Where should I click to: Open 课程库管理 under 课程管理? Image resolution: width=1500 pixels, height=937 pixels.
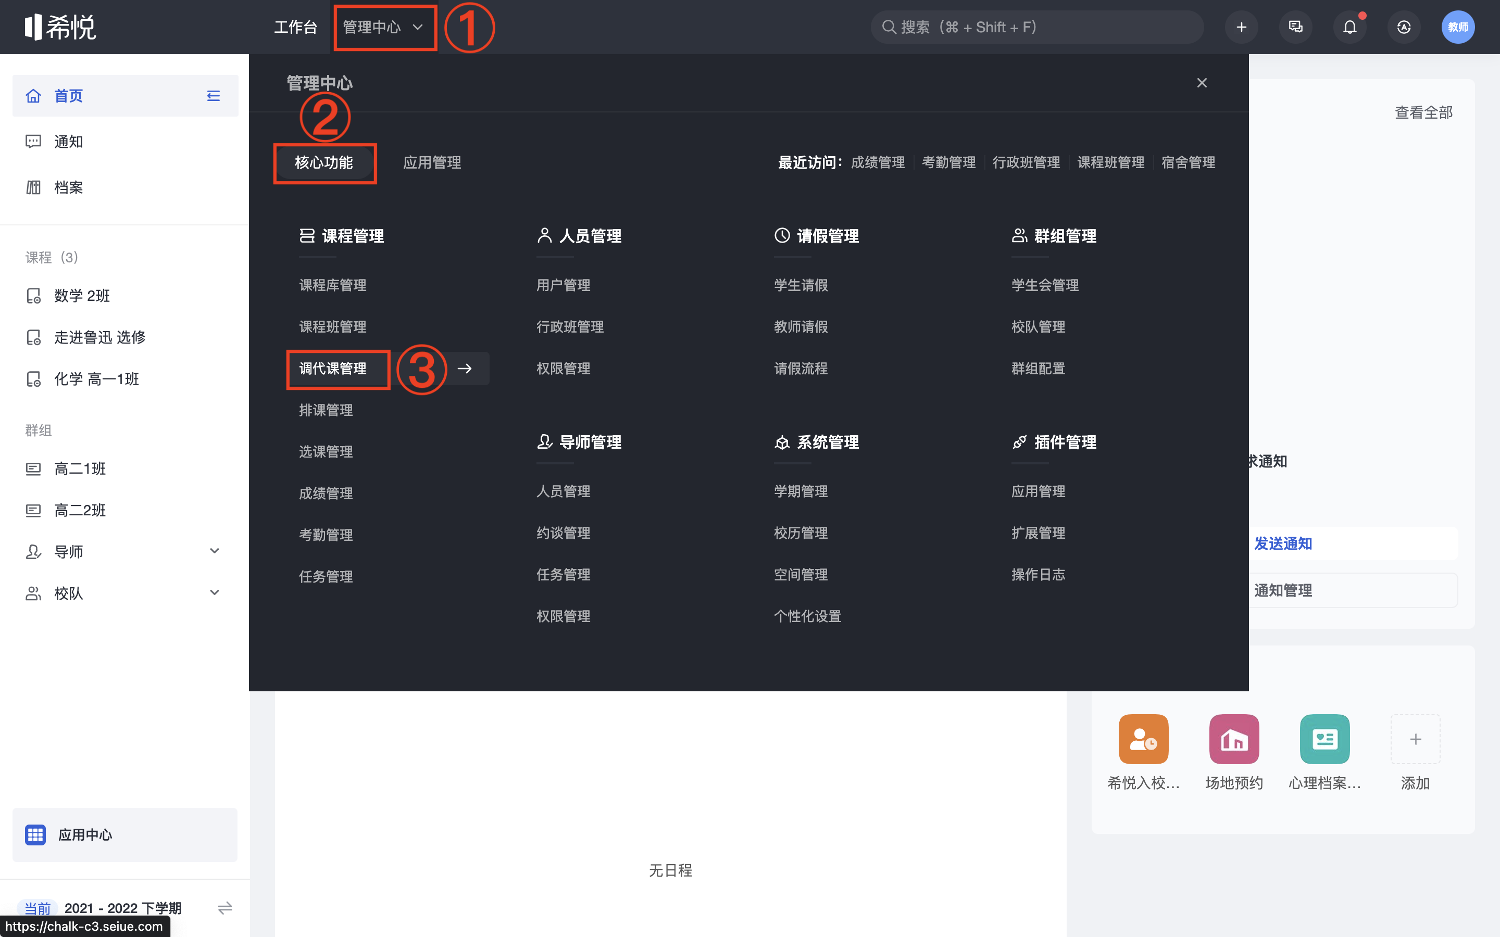coord(333,286)
